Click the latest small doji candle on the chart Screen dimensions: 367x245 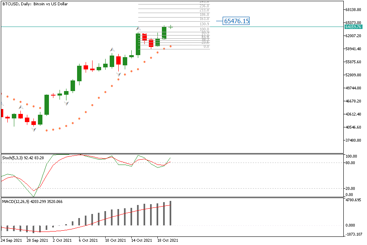coord(170,27)
